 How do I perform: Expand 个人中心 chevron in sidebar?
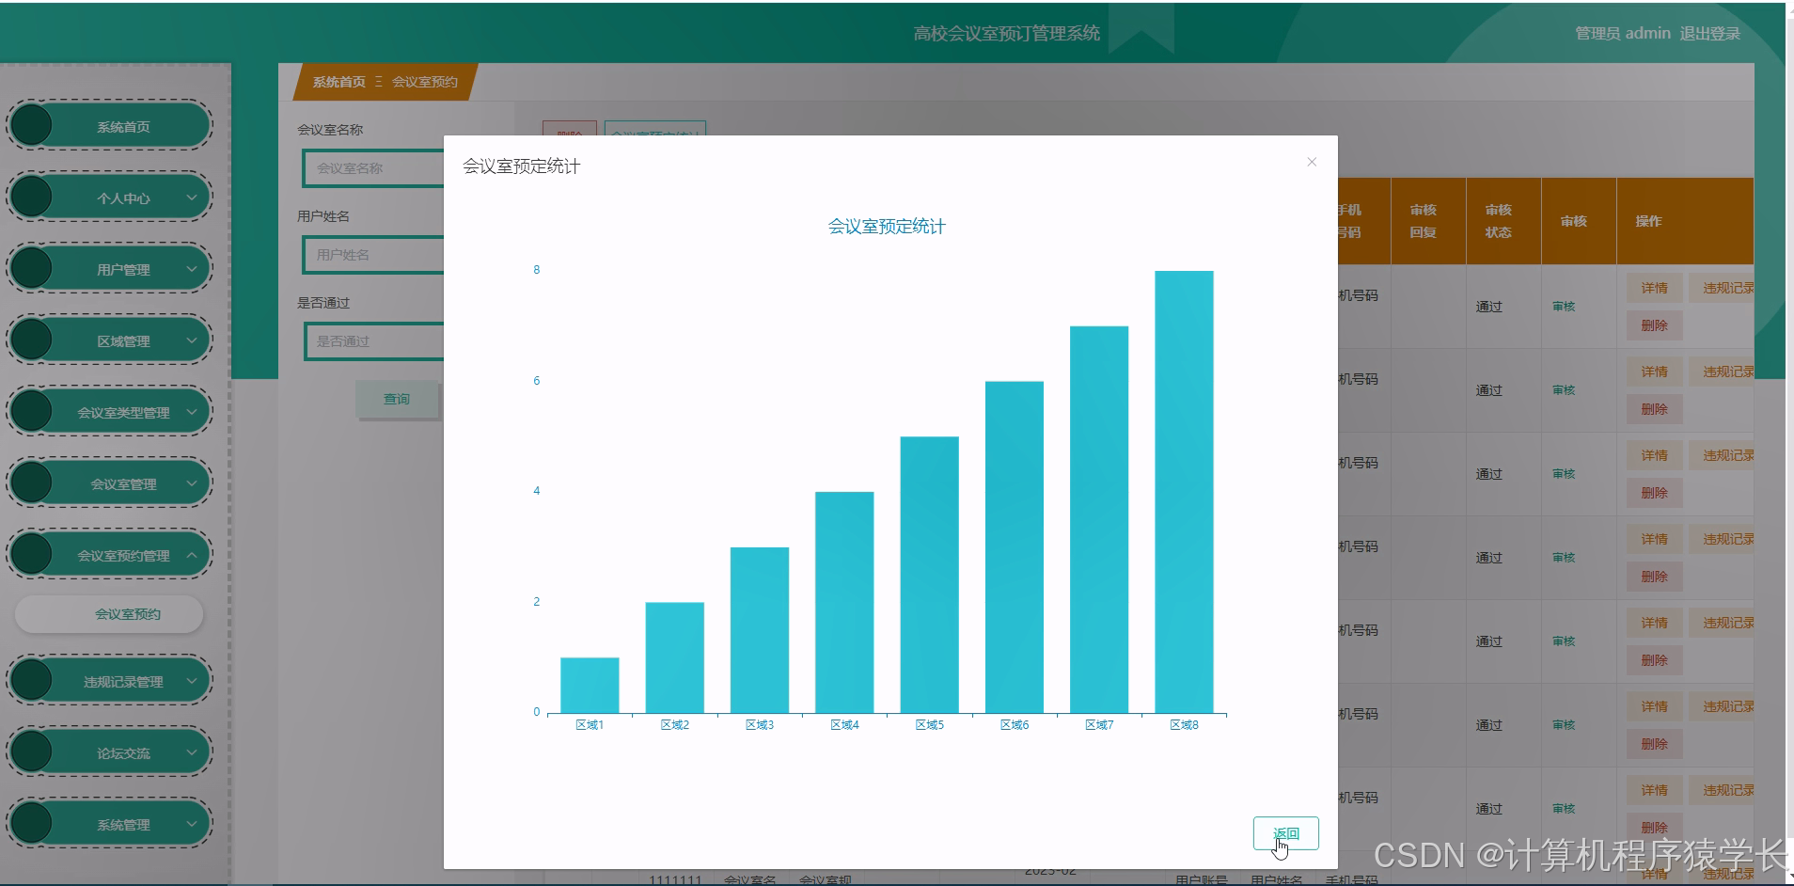192,198
